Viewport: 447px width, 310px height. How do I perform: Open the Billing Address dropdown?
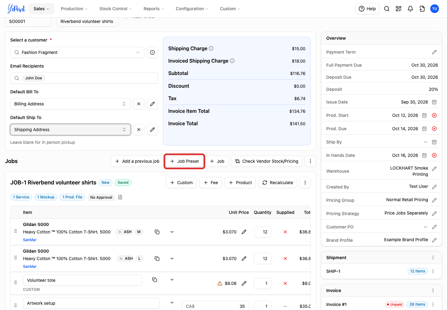coord(70,104)
